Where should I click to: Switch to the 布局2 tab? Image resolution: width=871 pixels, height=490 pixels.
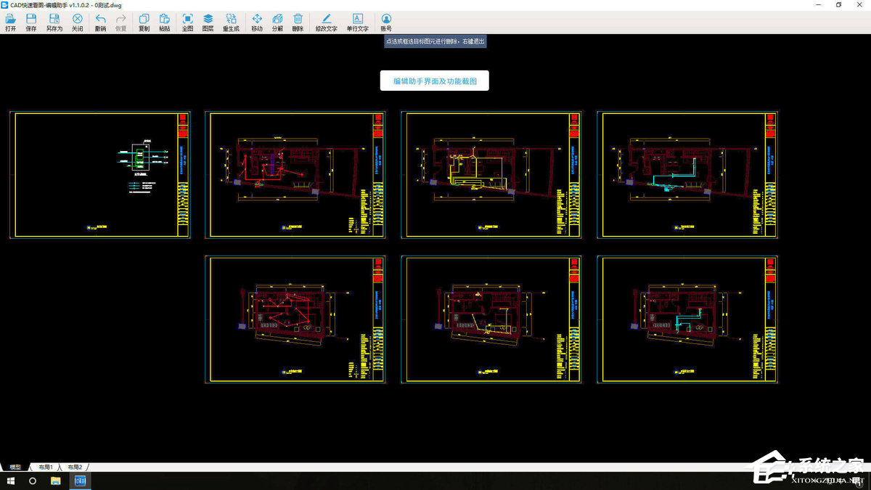(x=75, y=467)
